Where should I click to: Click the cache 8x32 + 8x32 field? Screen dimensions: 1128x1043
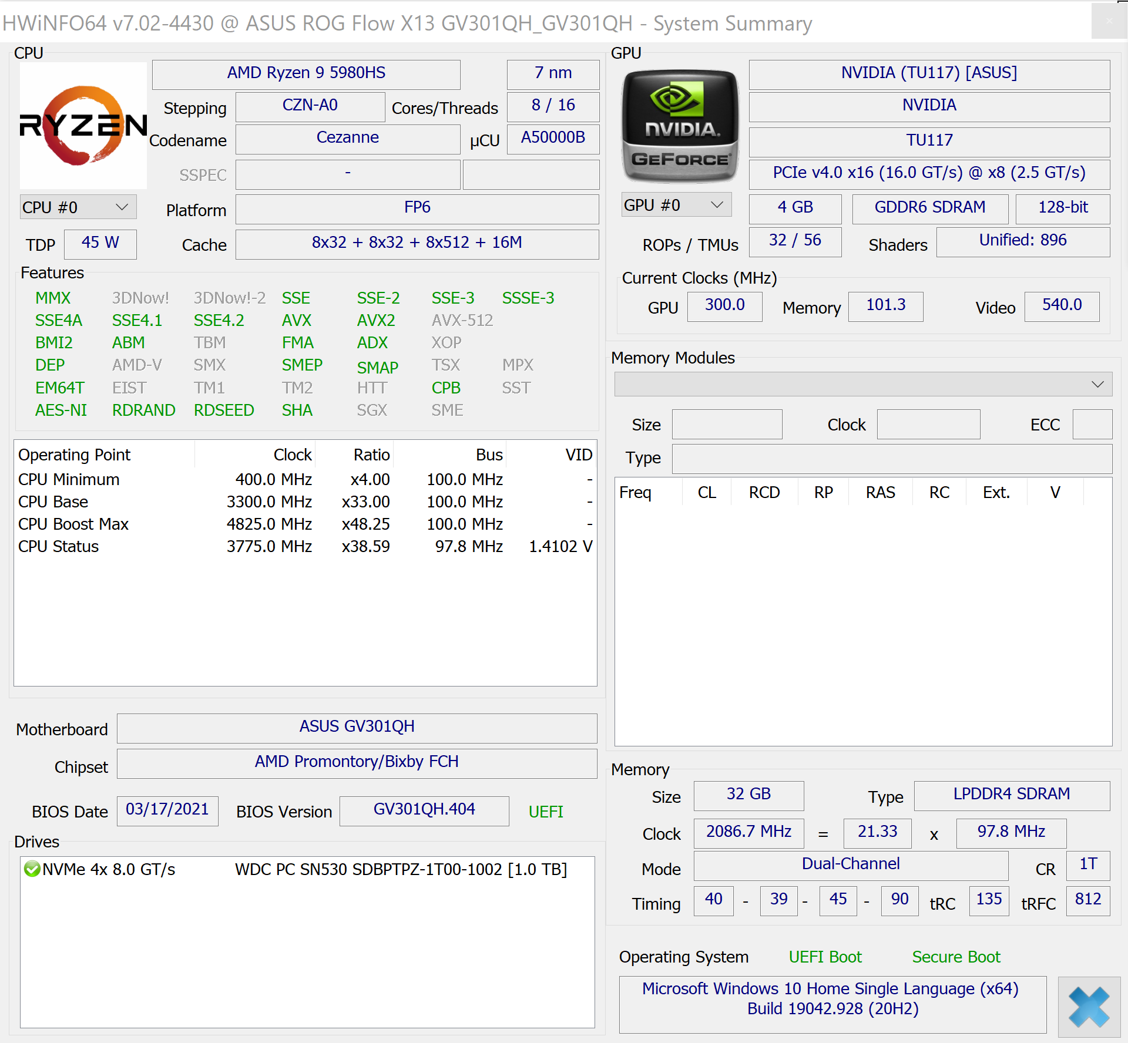417,244
